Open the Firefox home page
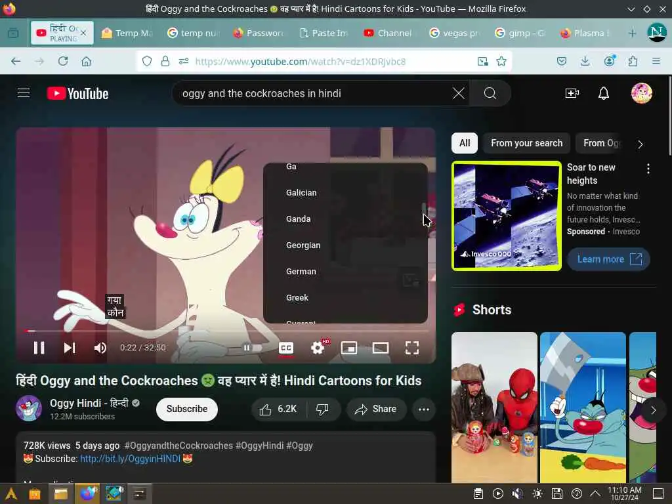The image size is (672, 504). pos(86,61)
